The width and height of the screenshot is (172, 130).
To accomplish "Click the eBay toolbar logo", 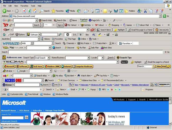I will coord(6,76).
